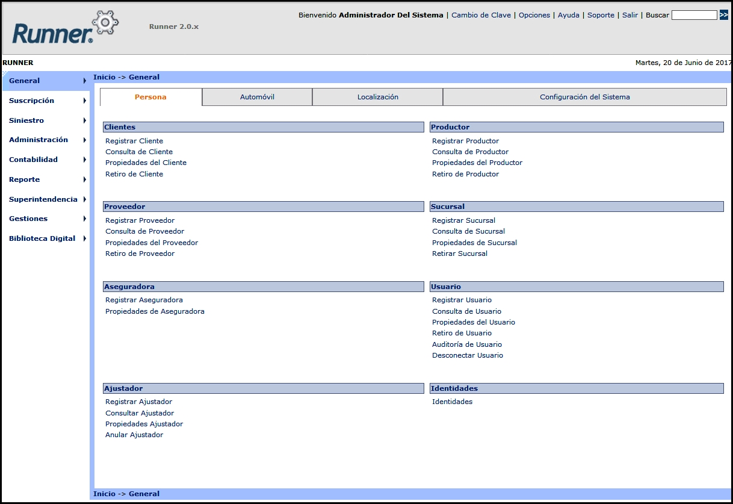
Task: Open Registrar Aseguradora
Action: [144, 300]
